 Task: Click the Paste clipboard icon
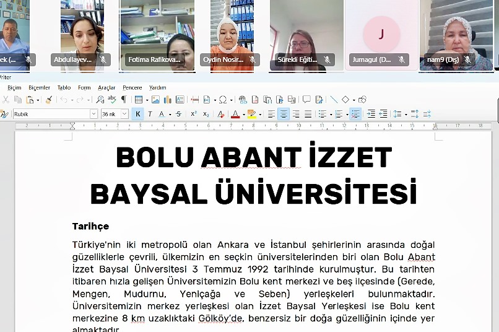(30, 100)
